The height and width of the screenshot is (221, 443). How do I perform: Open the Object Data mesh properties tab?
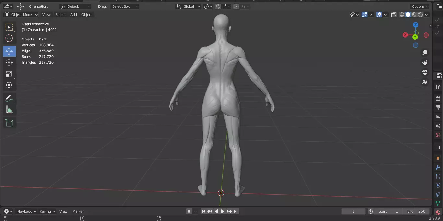click(x=438, y=204)
